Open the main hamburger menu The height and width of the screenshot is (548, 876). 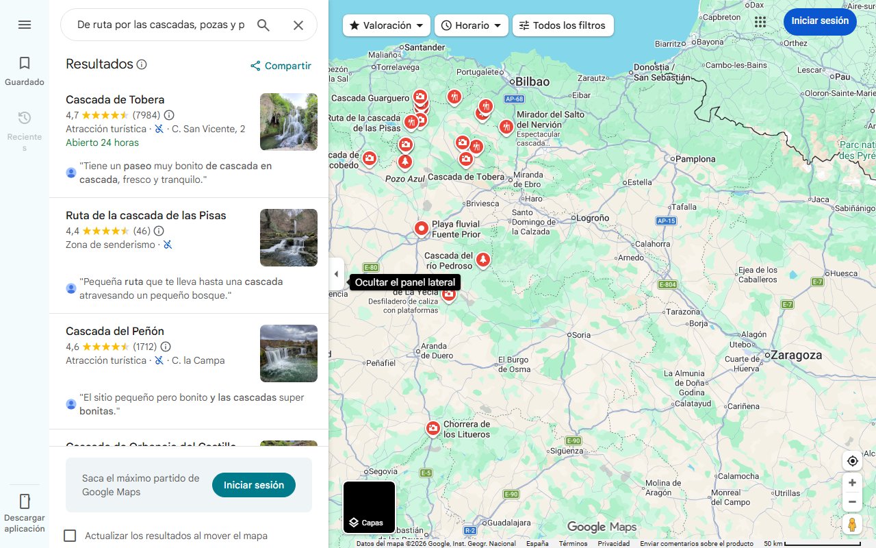25,25
